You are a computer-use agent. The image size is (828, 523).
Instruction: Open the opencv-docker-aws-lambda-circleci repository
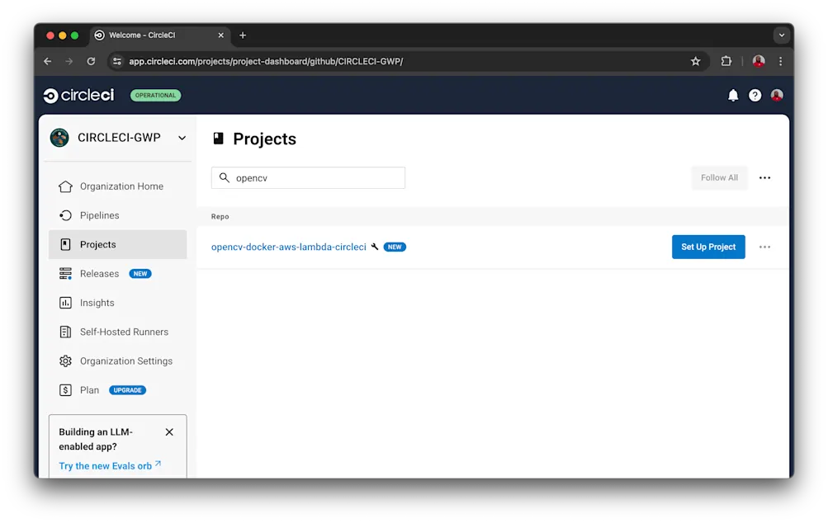288,247
